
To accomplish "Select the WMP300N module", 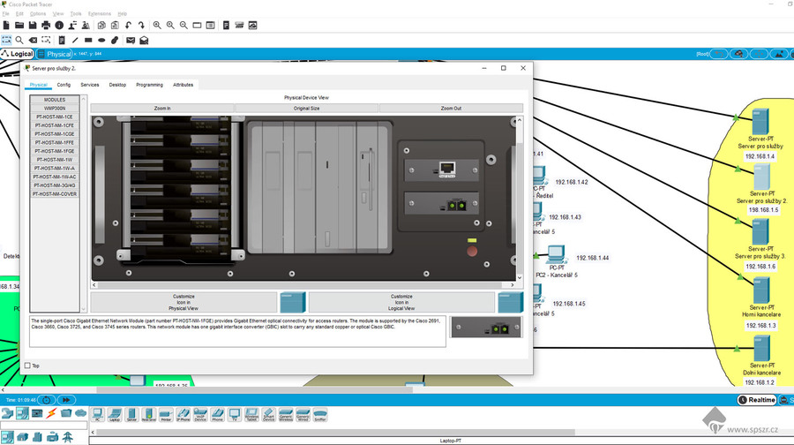I will [x=55, y=108].
